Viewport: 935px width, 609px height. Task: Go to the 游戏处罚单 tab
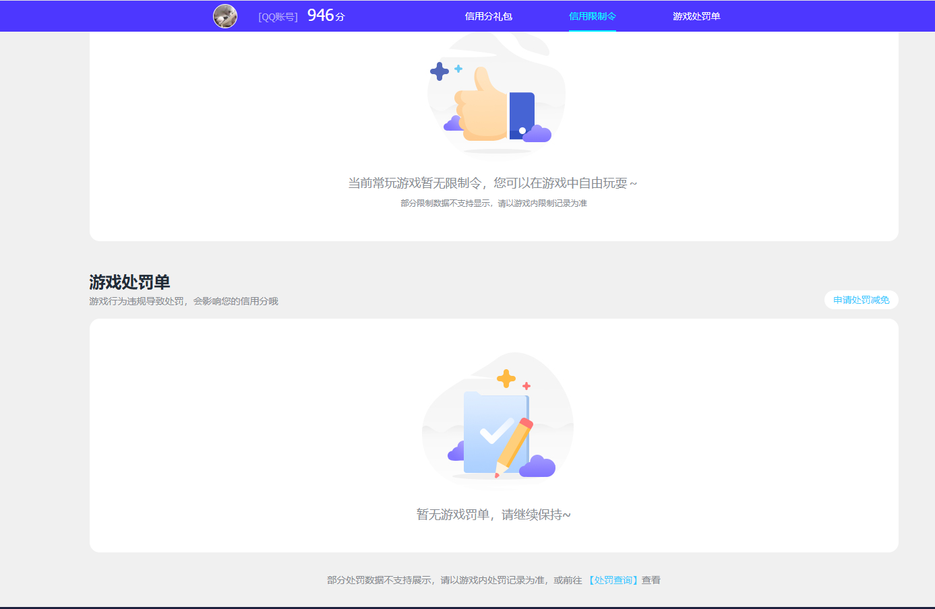pyautogui.click(x=696, y=16)
